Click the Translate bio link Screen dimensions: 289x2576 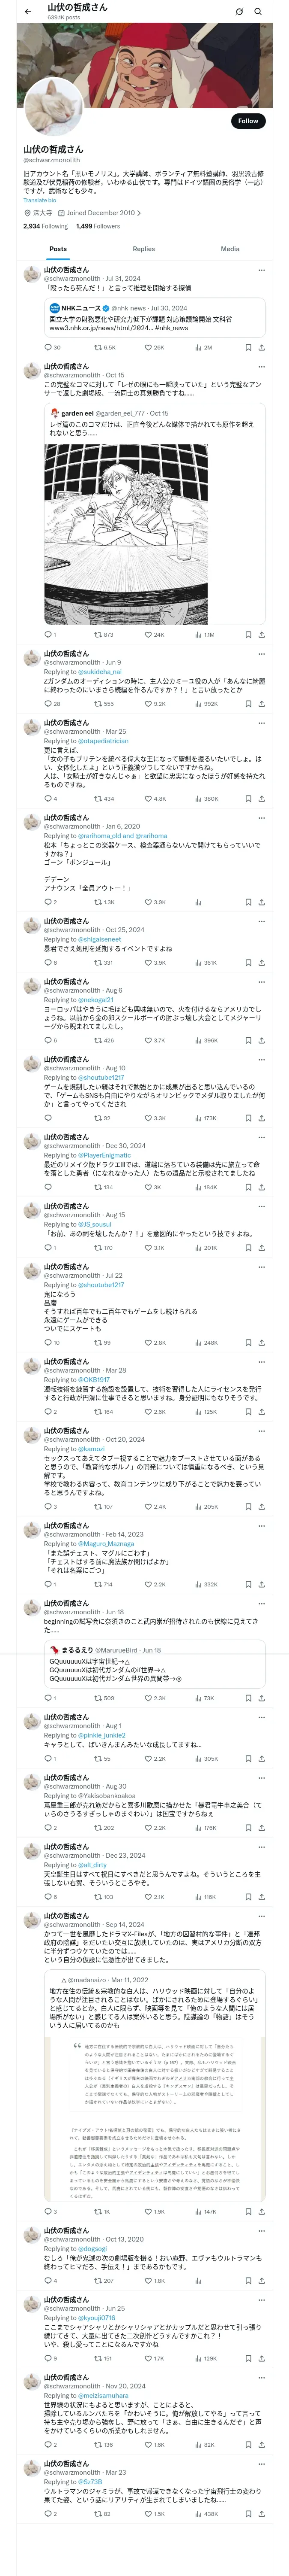pos(40,200)
